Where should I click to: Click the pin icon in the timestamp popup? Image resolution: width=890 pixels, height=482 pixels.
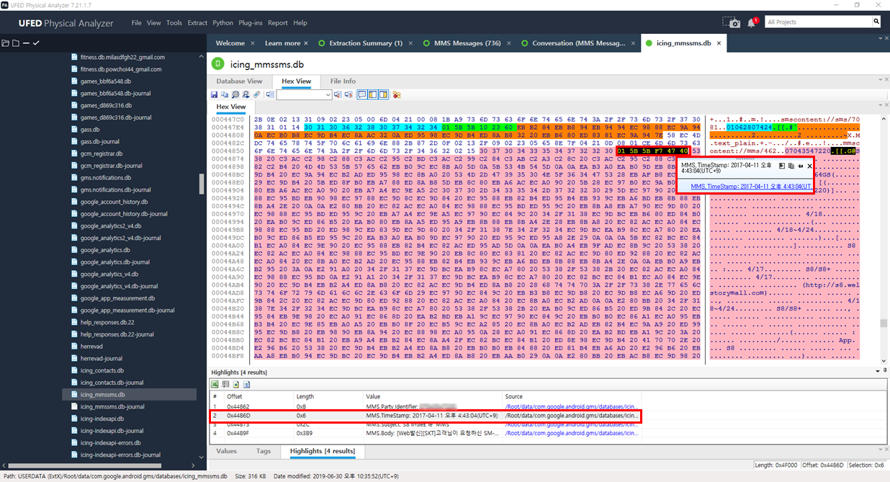click(x=800, y=166)
